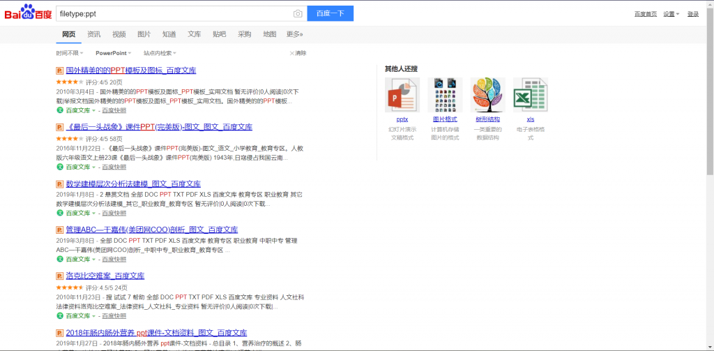Click the camera image-search icon
Screen dimensions: 714x351
point(298,14)
